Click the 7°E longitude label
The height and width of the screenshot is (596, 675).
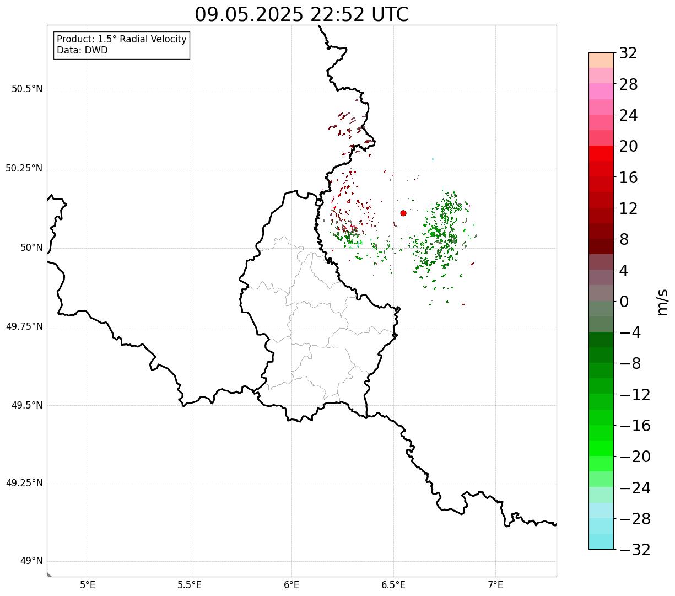495,584
